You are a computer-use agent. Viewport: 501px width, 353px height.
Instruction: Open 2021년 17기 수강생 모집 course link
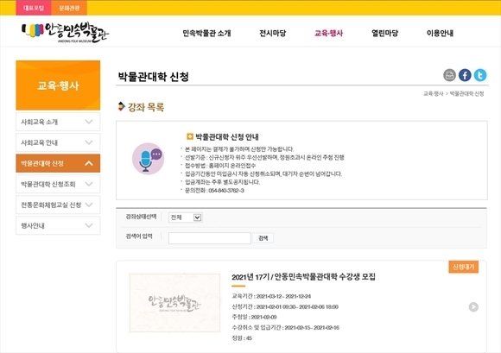303,277
